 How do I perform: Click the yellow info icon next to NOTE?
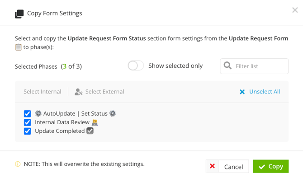(18, 164)
